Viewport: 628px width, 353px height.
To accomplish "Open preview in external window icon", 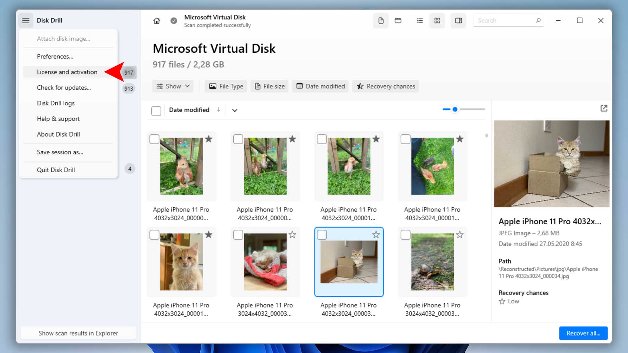I will [x=604, y=108].
